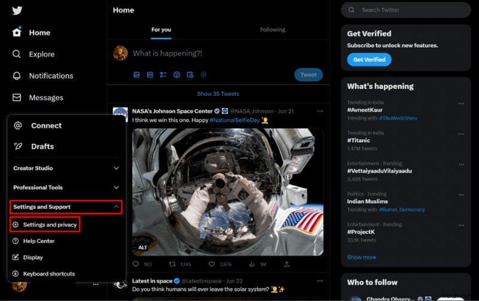
Task: Open the emoji picker icon
Action: (x=177, y=74)
